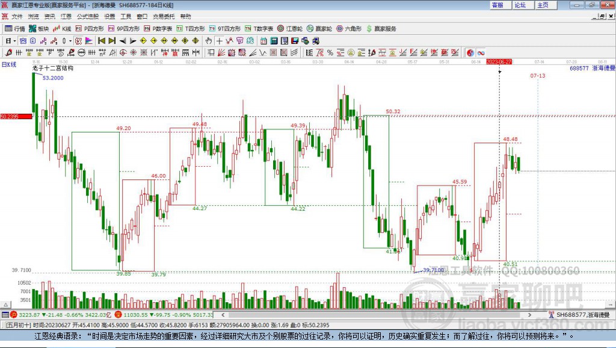Open the T数字表 tool

(x=259, y=29)
